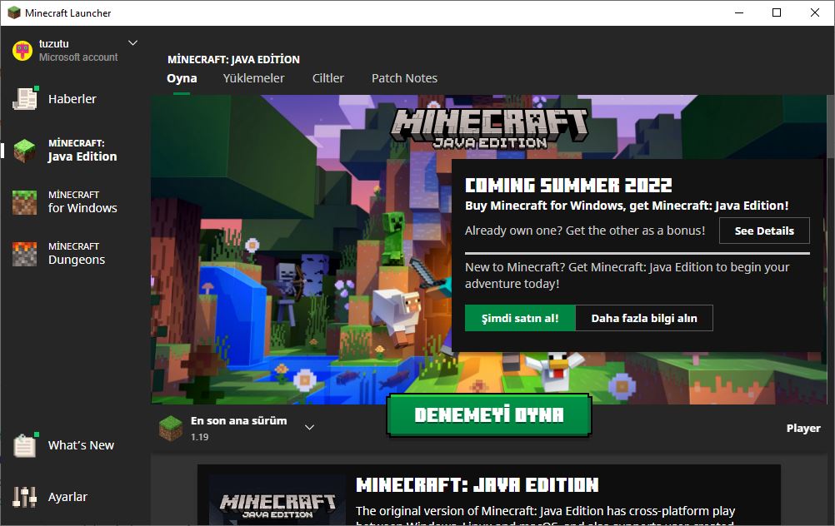Click the DENEMEYİ OYNA play button
Screen dimensions: 835x526
(489, 414)
